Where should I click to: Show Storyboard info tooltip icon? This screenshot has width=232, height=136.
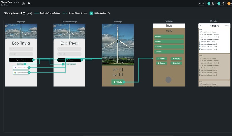24,13
